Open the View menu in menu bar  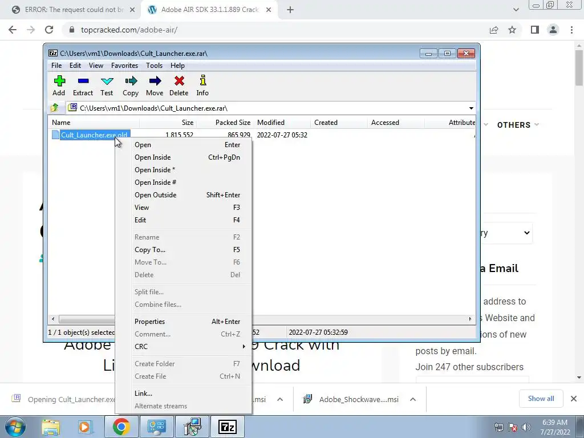[96, 66]
